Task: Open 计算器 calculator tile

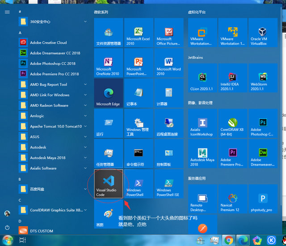Action: point(169,93)
